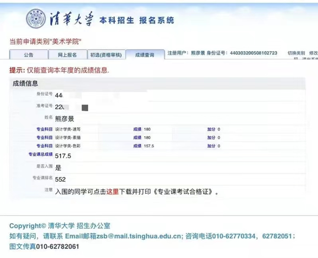This screenshot has width=318, height=258.
Task: Select the 成绩查询 tab
Action: (145, 55)
